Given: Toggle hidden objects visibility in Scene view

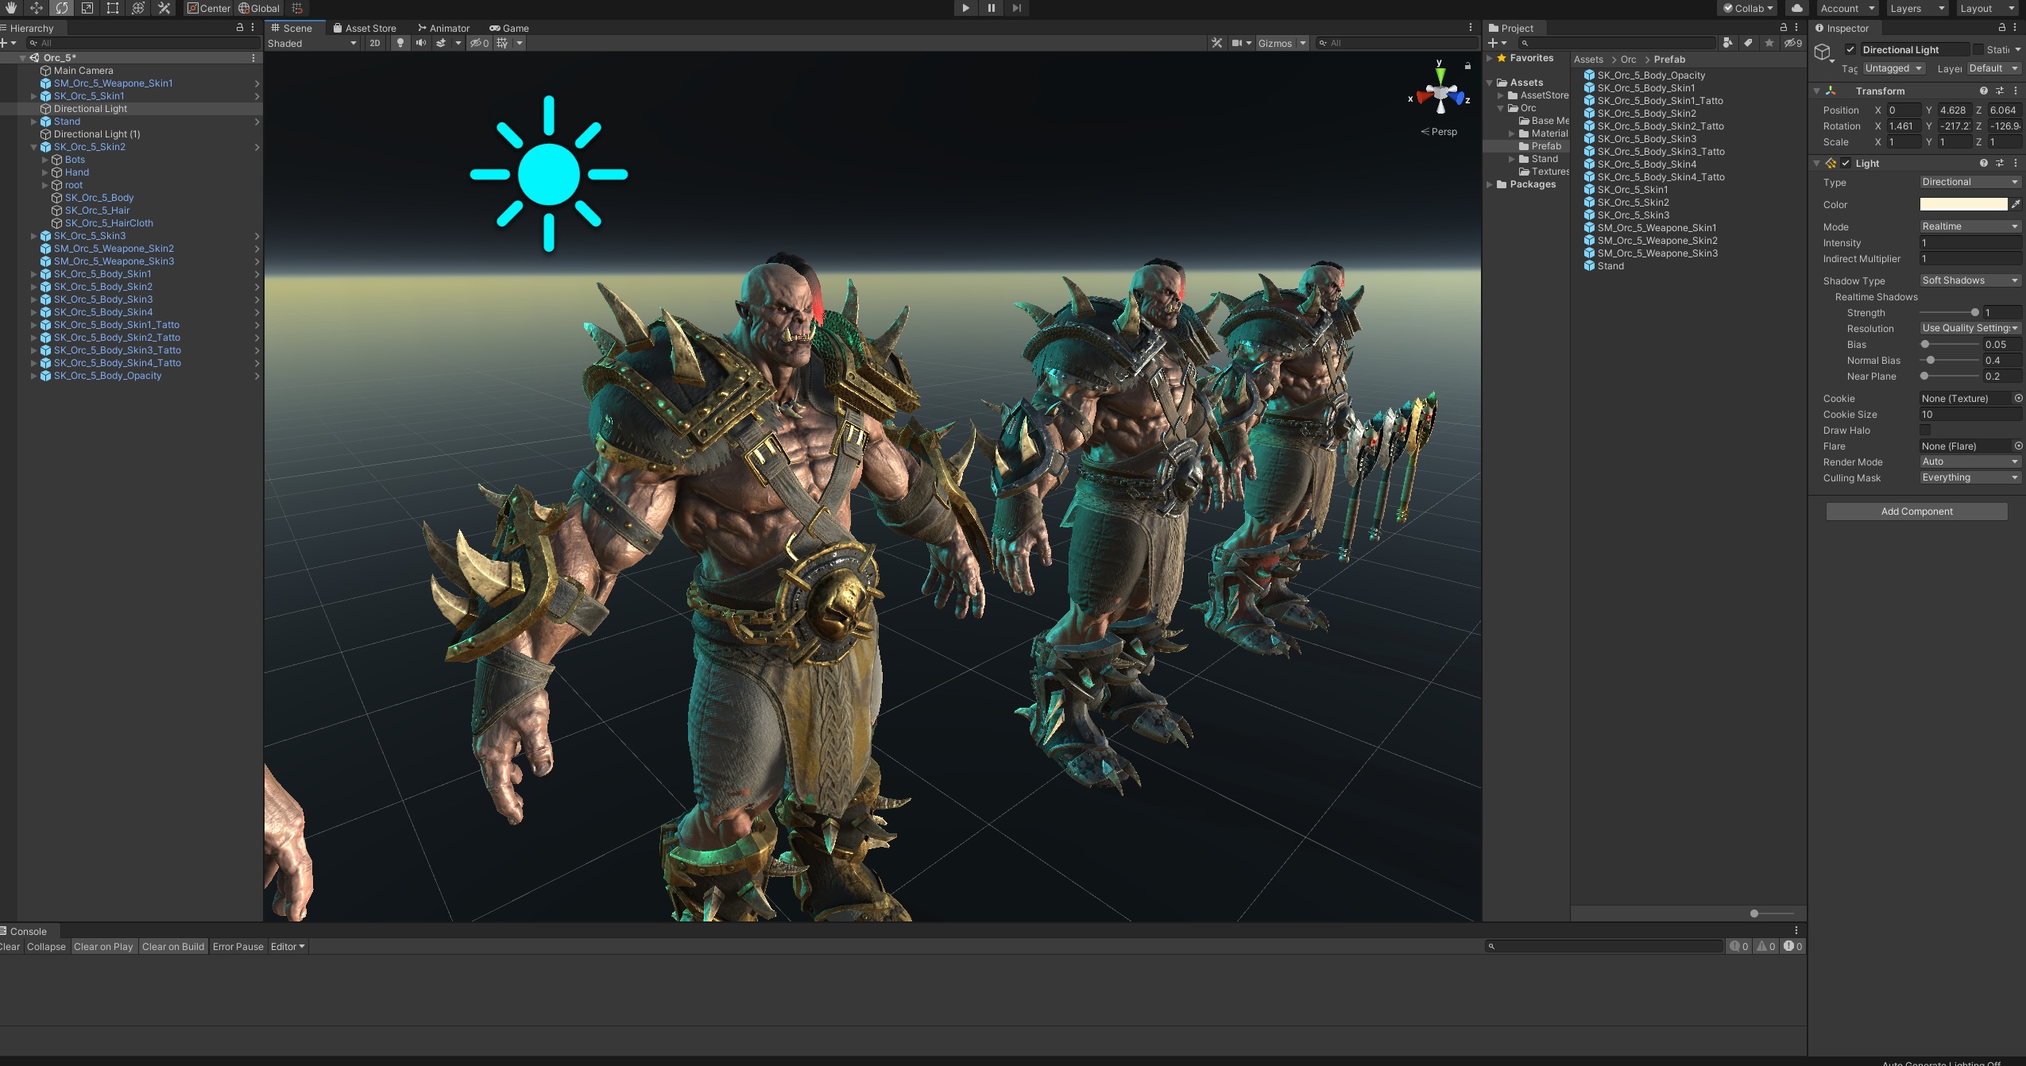Looking at the screenshot, I should click(479, 43).
